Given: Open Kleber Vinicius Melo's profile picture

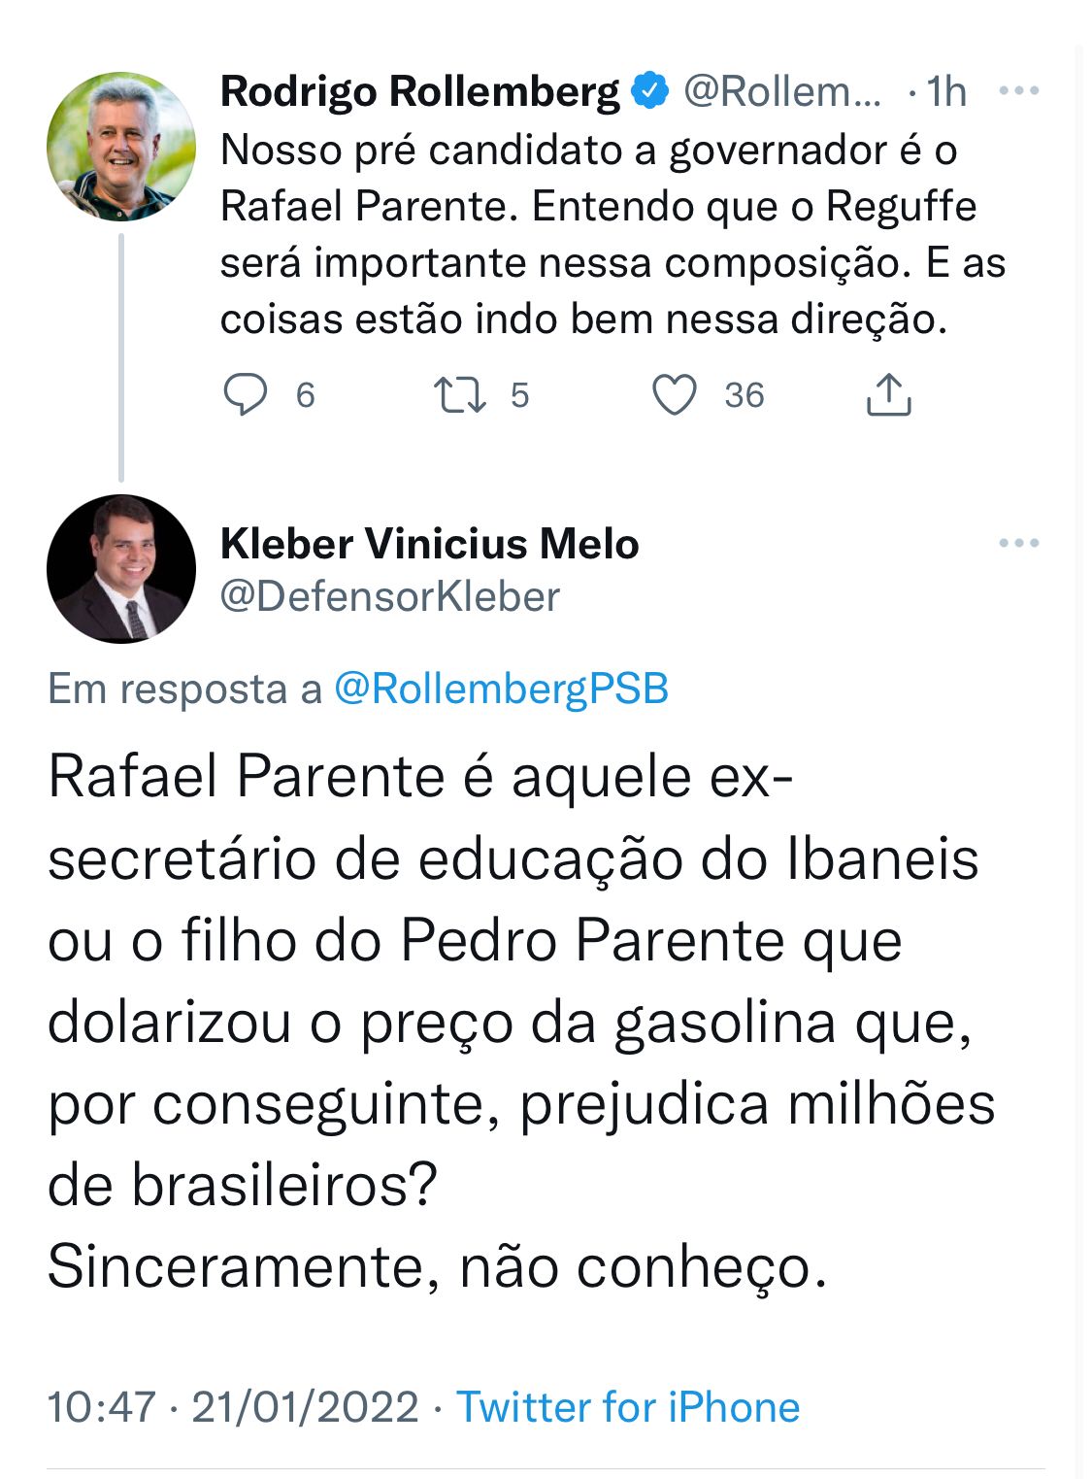Looking at the screenshot, I should point(121,568).
